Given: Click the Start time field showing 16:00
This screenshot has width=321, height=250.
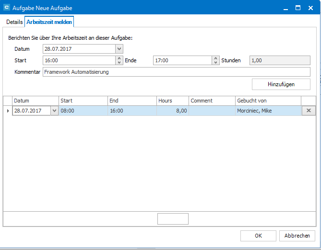Looking at the screenshot, I should click(78, 60).
